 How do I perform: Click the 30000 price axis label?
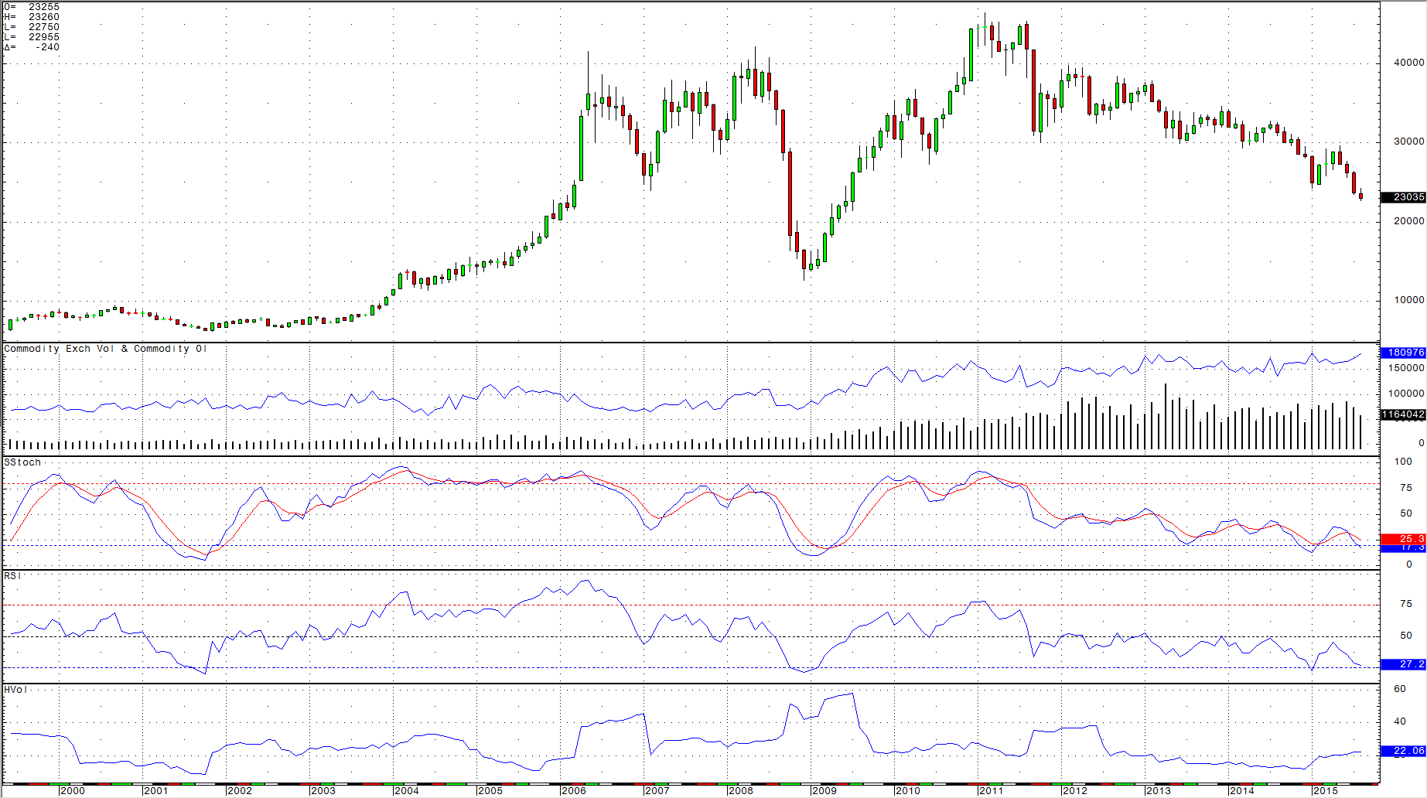(1408, 142)
